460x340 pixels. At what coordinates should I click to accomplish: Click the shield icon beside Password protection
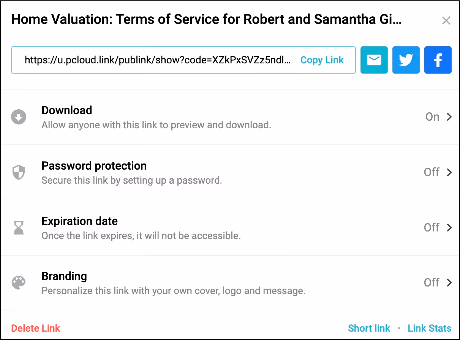19,172
